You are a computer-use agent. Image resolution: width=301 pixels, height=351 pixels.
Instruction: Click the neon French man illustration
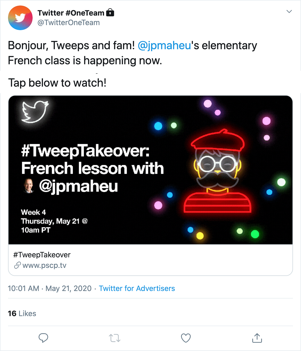217,171
